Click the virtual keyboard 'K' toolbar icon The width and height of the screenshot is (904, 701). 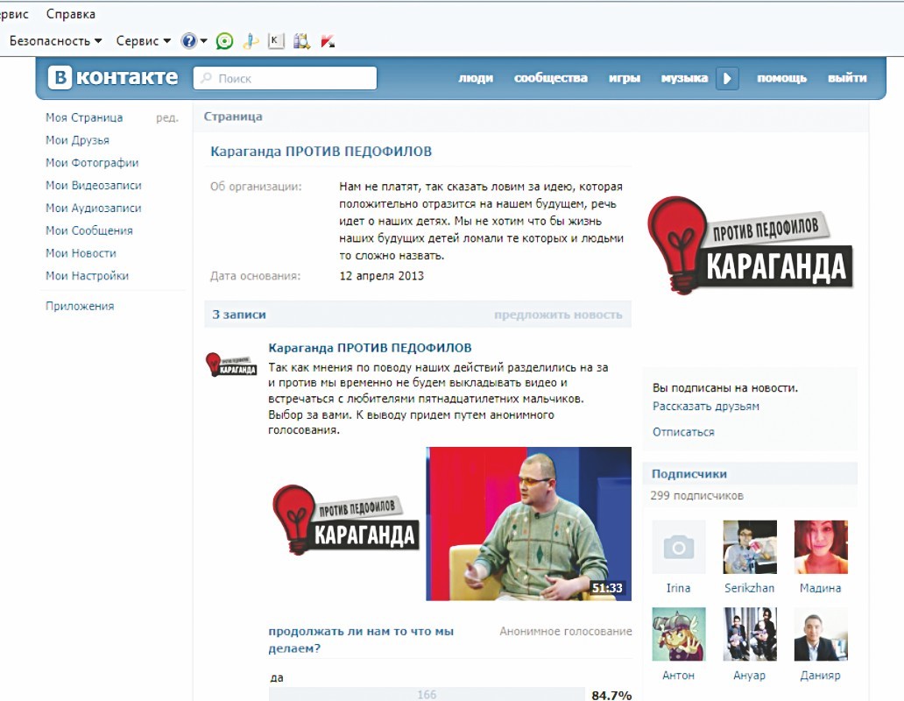[x=276, y=41]
